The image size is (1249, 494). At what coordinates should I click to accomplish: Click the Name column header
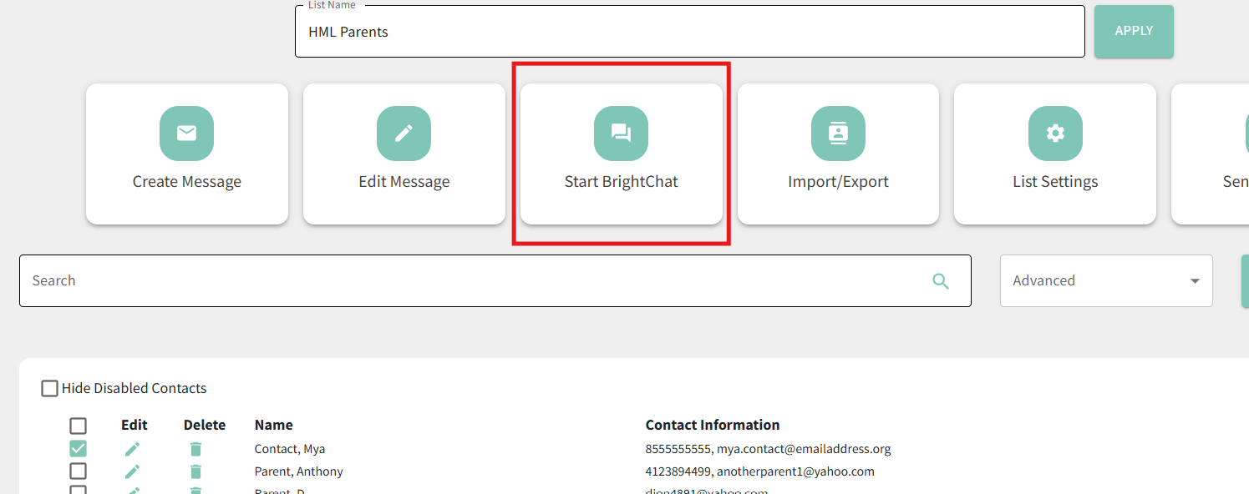tap(274, 425)
